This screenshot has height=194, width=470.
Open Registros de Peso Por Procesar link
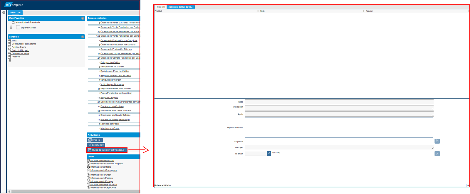[x=116, y=76]
